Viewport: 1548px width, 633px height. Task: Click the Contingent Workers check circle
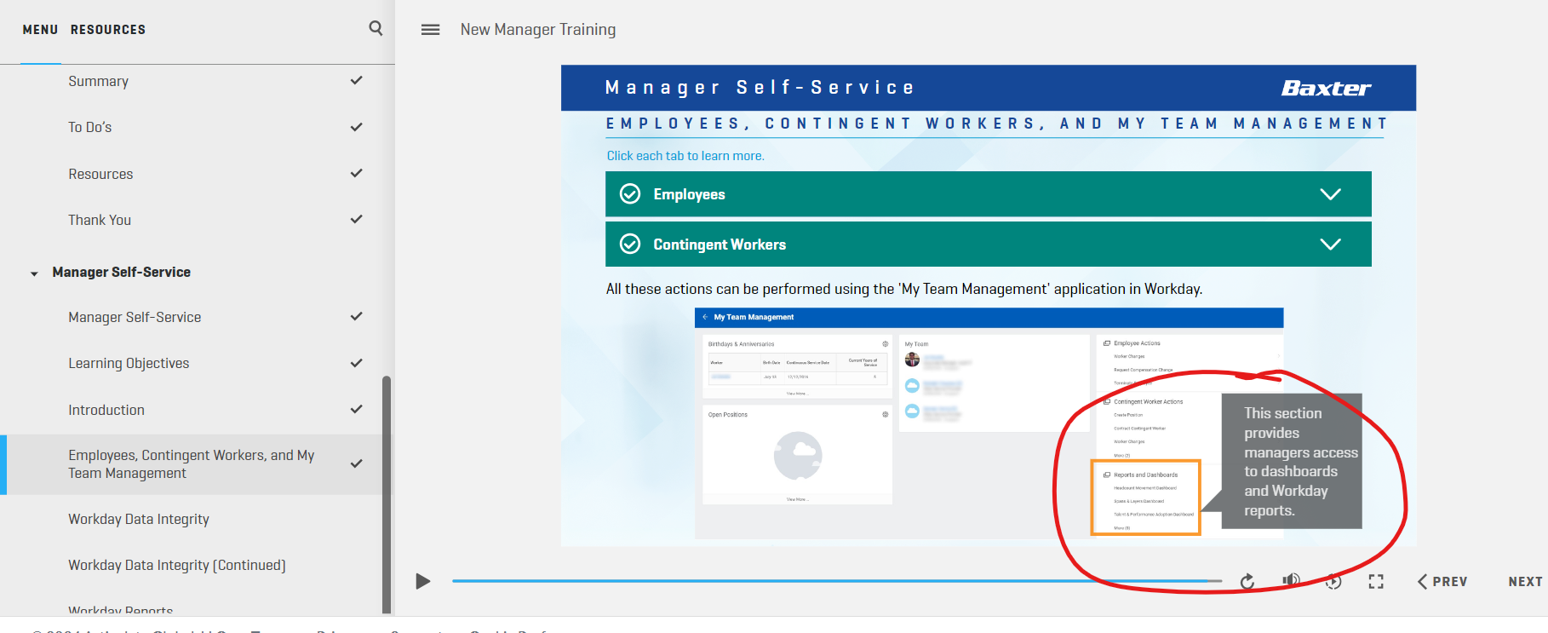630,245
